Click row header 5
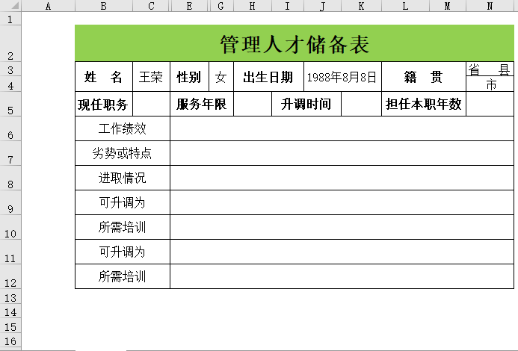This screenshot has height=351, width=518. point(10,111)
